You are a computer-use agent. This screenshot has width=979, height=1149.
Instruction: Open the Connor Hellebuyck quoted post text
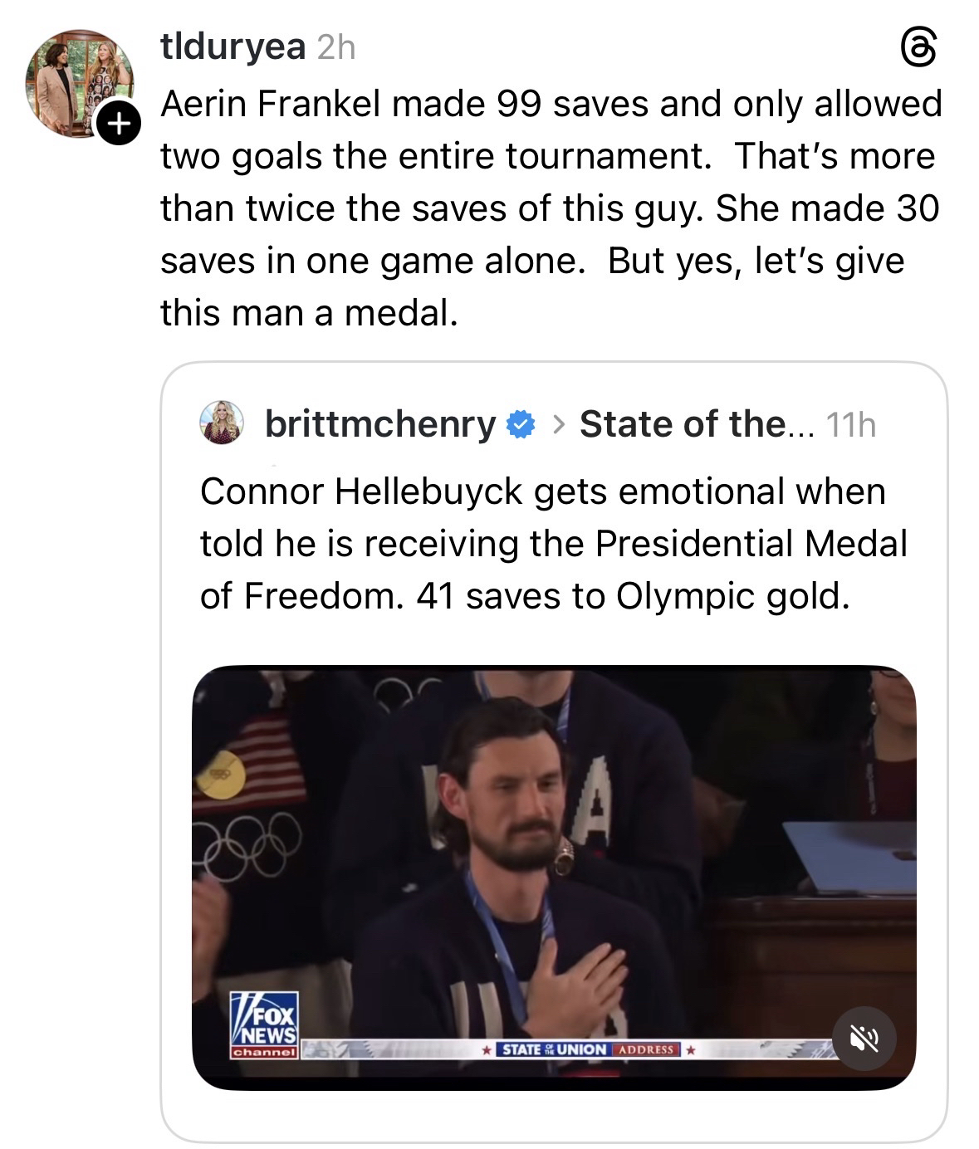click(x=552, y=544)
